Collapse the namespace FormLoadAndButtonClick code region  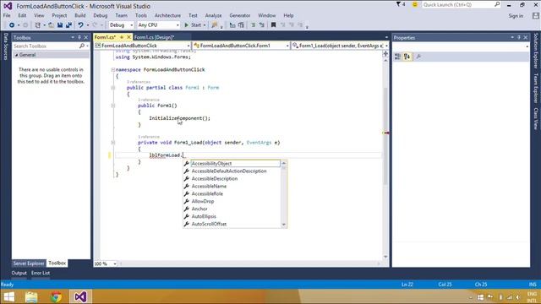[112, 69]
